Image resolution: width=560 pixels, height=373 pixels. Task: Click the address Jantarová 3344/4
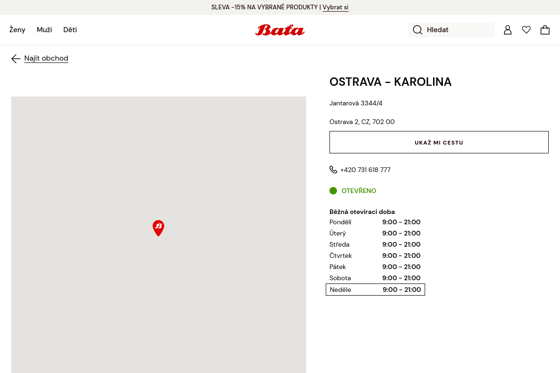pyautogui.click(x=356, y=103)
